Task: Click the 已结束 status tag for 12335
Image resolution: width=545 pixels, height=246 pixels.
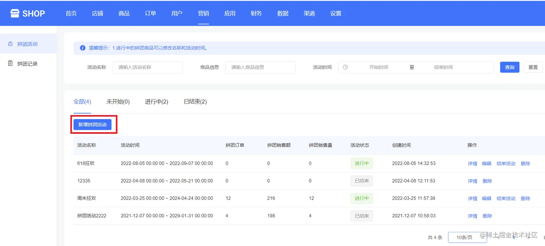Action: coord(362,181)
